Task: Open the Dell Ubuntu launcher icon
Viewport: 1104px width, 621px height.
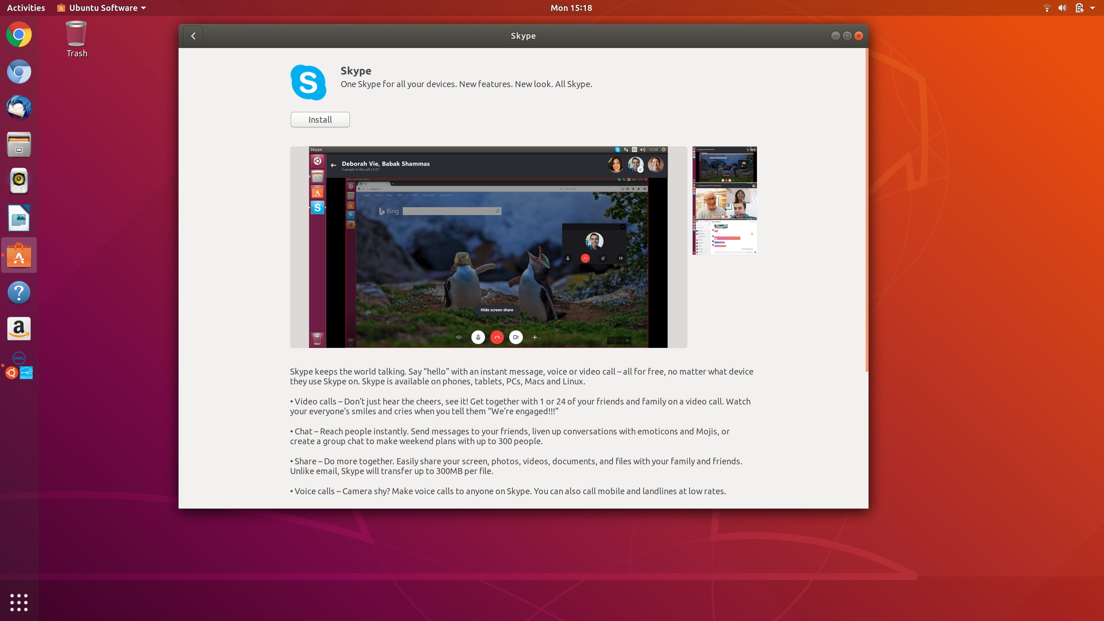Action: (19, 366)
